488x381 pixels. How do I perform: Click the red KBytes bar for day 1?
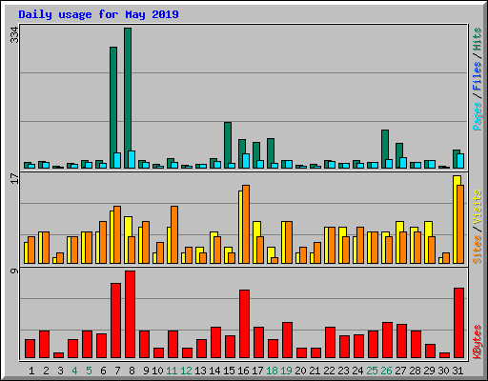coord(30,349)
